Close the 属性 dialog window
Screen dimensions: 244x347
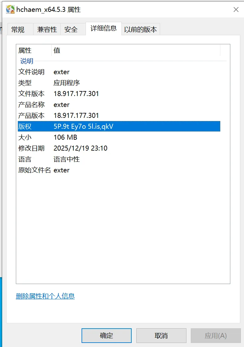tap(236, 10)
